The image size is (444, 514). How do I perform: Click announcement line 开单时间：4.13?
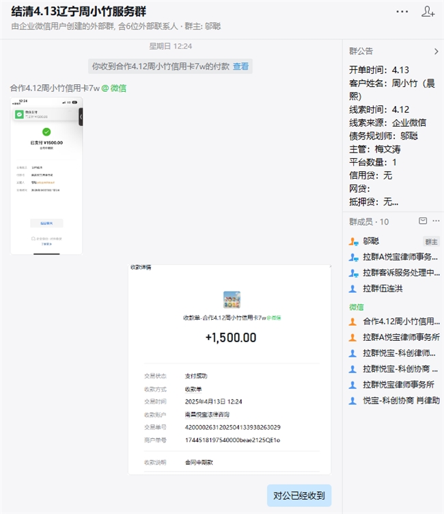pyautogui.click(x=379, y=70)
